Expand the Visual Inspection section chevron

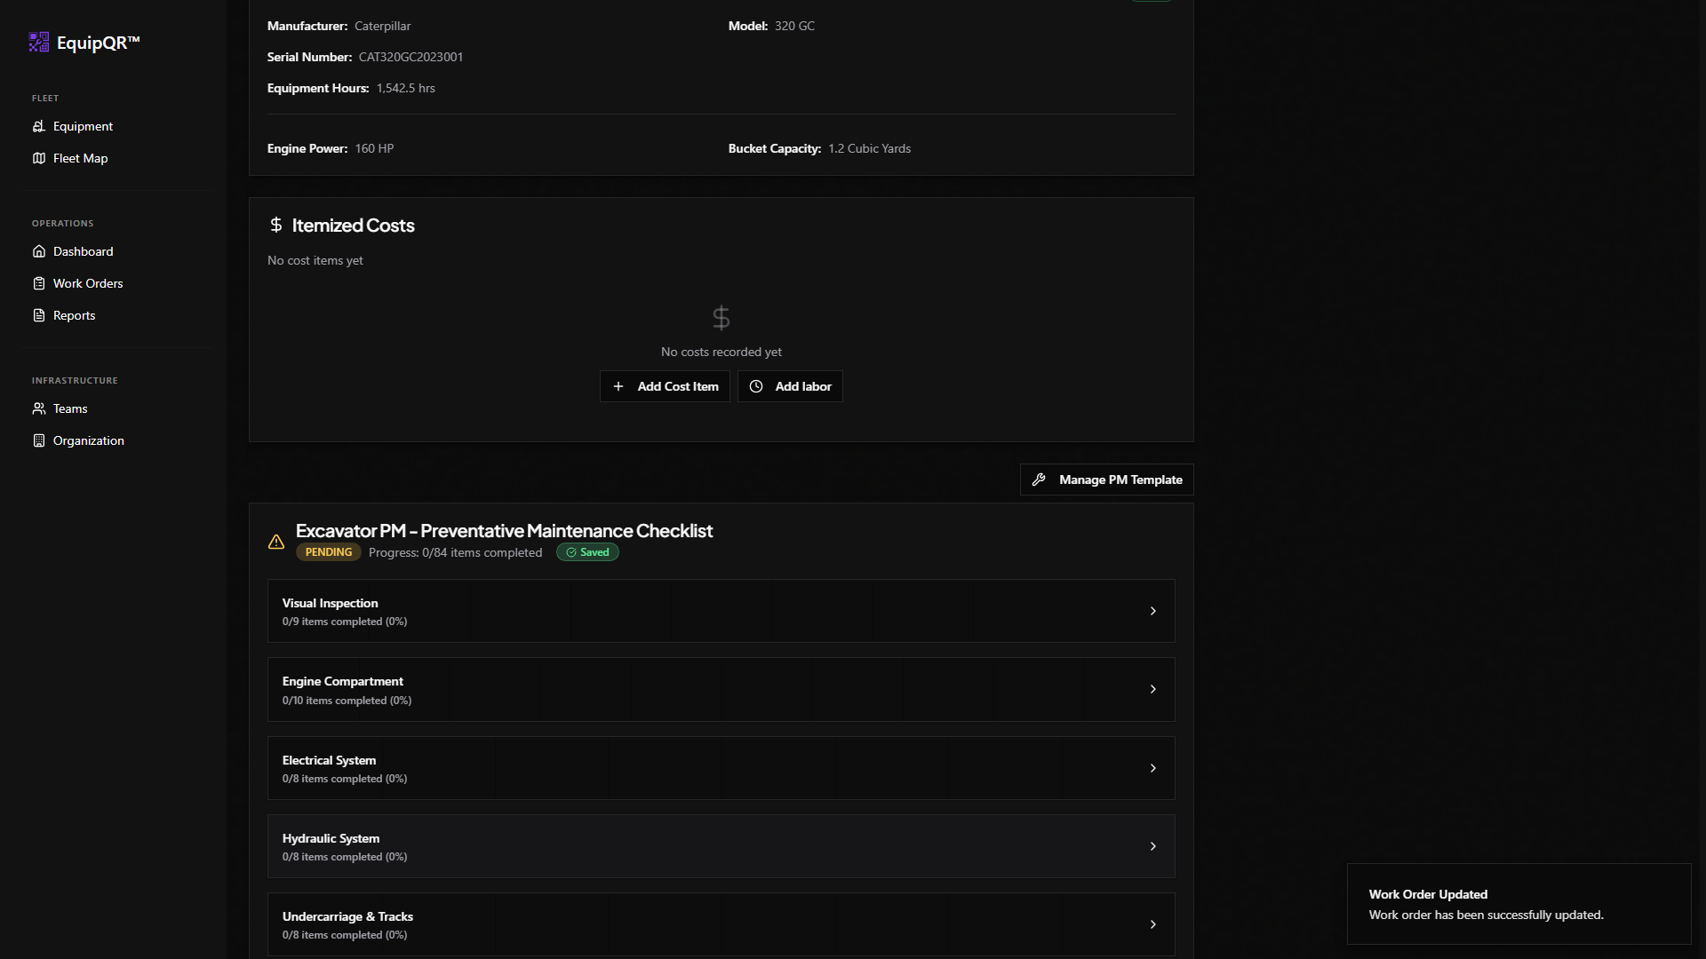[1153, 611]
